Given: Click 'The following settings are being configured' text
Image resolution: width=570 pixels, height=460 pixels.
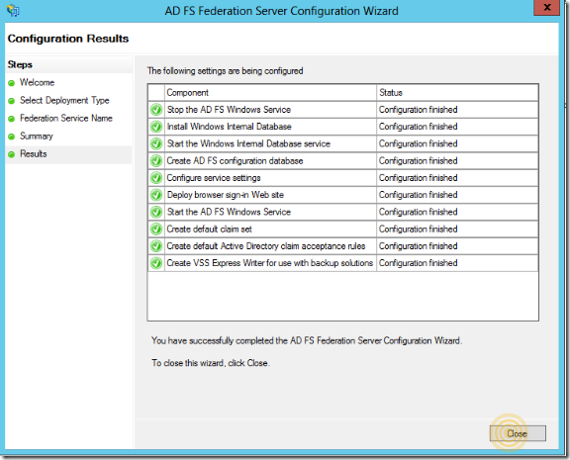Looking at the screenshot, I should click(x=225, y=71).
